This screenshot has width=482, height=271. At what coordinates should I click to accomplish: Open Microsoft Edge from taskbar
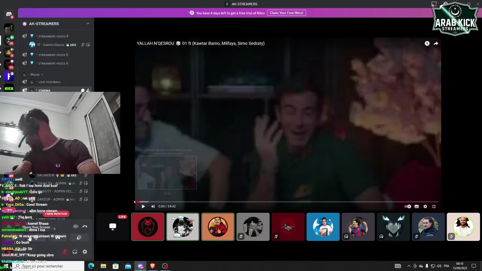[x=91, y=266]
